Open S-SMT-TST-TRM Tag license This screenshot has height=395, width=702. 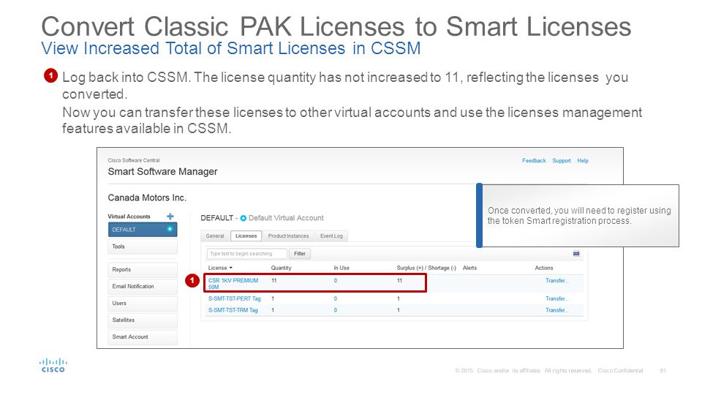coord(233,310)
